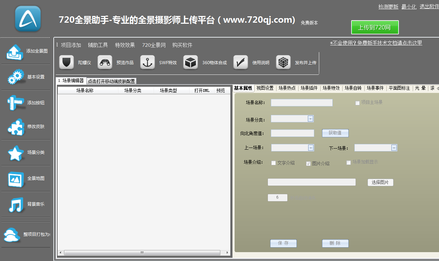Click horizontal scrollbar thumb of scene list
Screen dimensions: 439x261
pyautogui.click(x=142, y=252)
